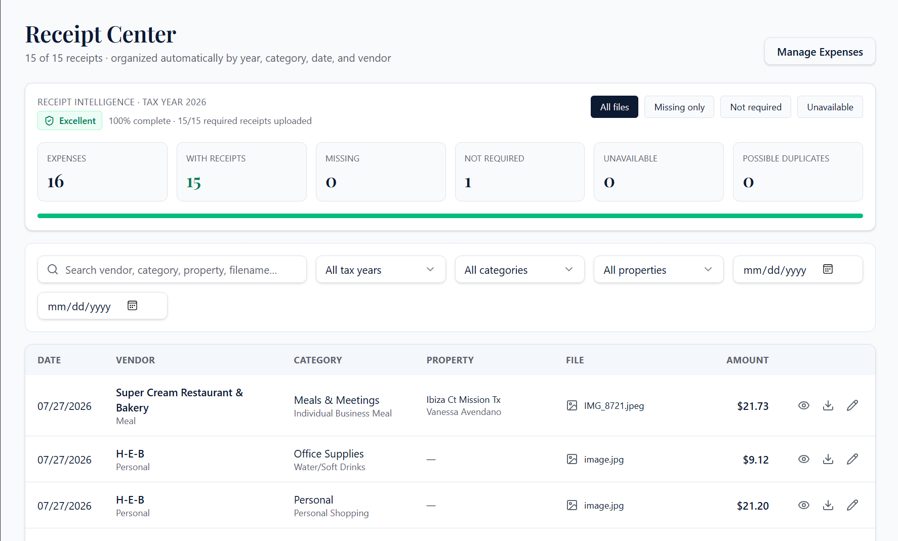The width and height of the screenshot is (898, 541).
Task: Click image.jpg in the Office Supplies row
Action: tap(604, 459)
